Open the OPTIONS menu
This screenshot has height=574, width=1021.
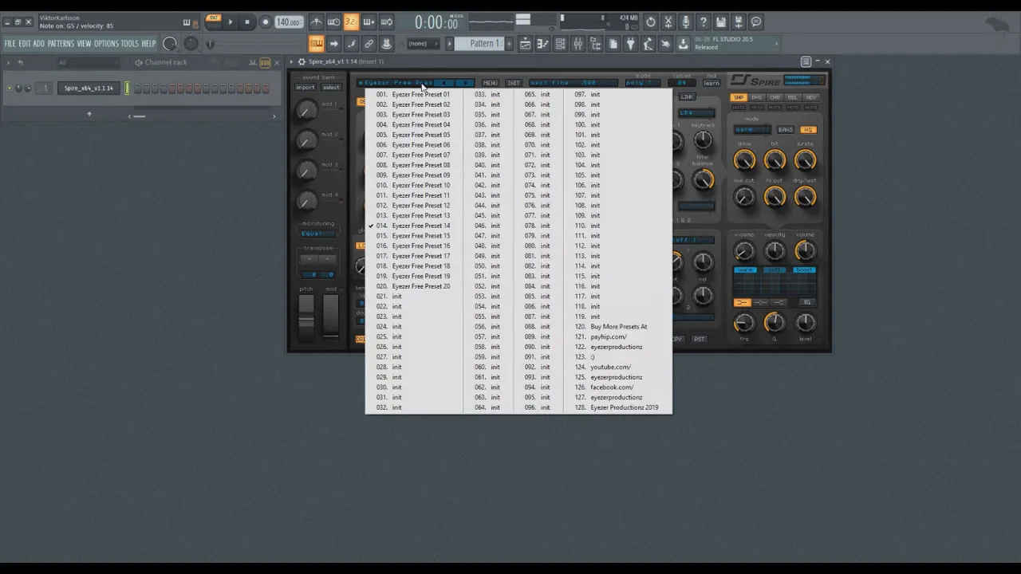(x=106, y=44)
